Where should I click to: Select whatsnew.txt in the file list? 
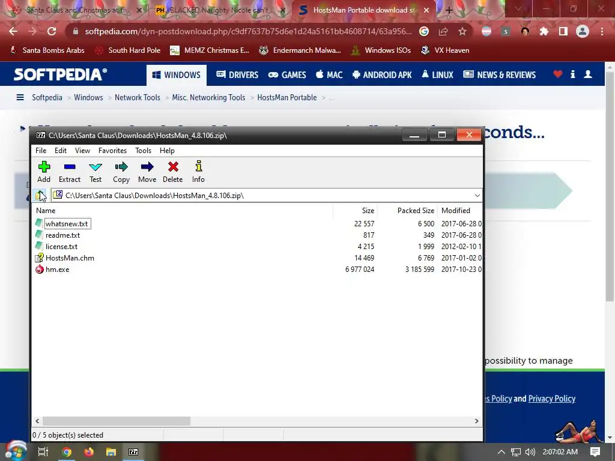67,224
